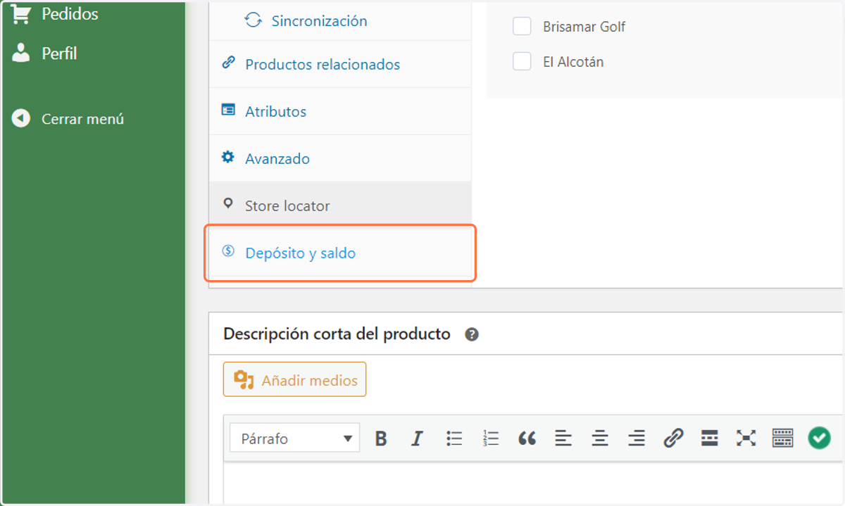Click the Store locator pin icon
Image resolution: width=845 pixels, height=506 pixels.
point(228,203)
